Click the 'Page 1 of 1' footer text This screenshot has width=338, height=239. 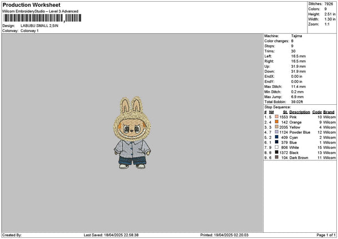[x=326, y=235]
